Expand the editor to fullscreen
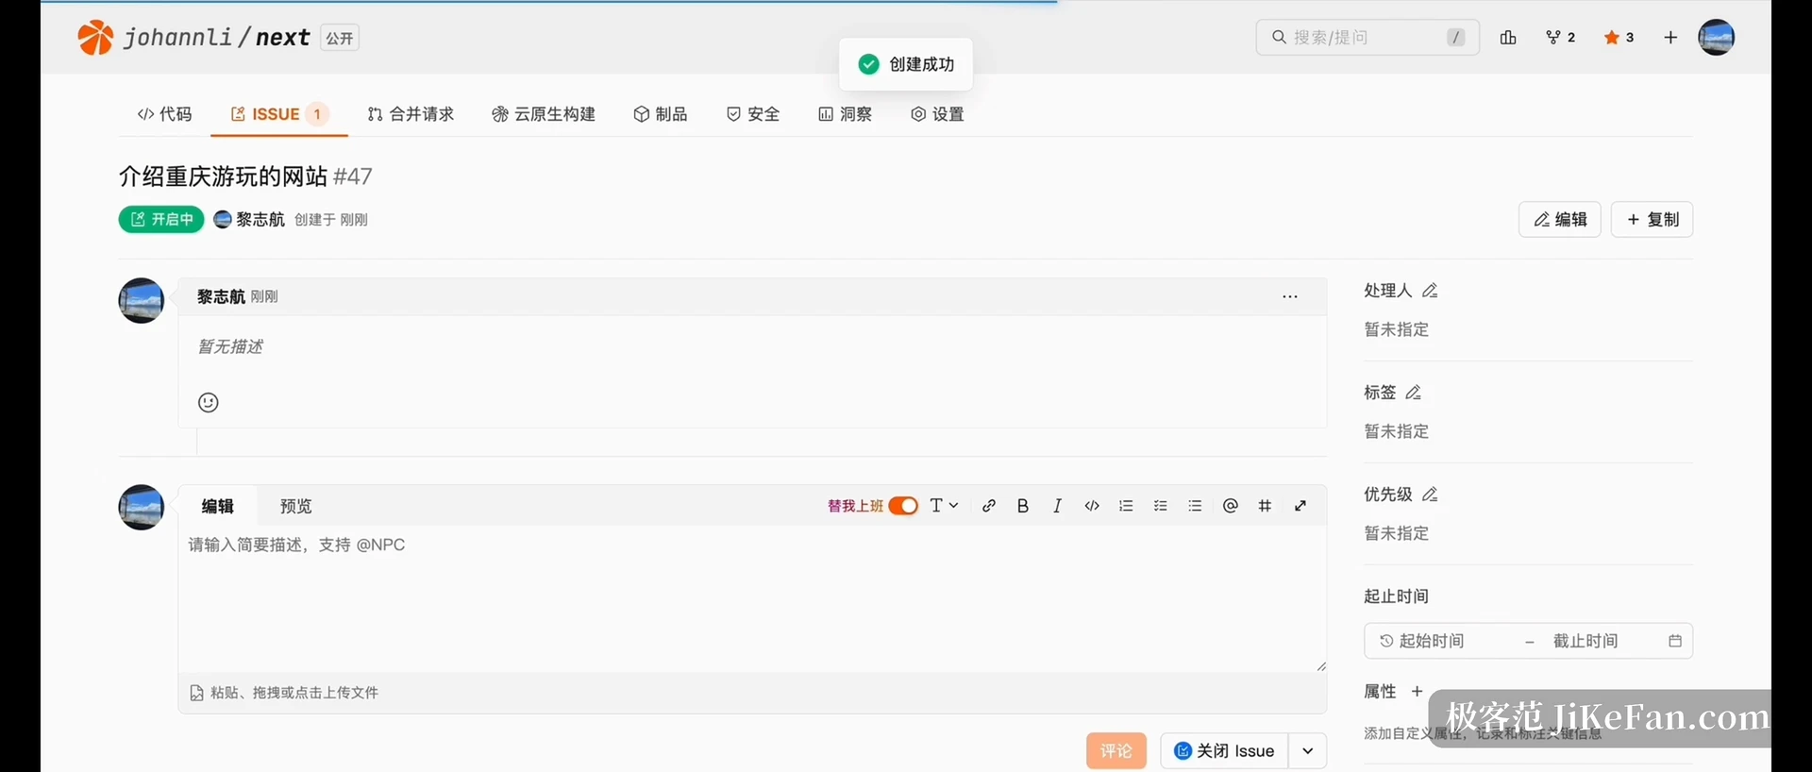Image resolution: width=1812 pixels, height=772 pixels. 1300,506
